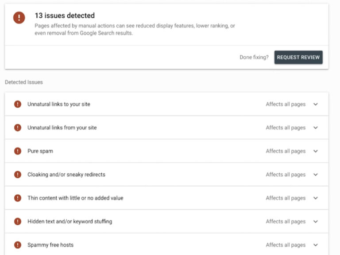This screenshot has height=255, width=340.
Task: Expand the Cloaking and/or sneaky redirects chevron
Action: tap(316, 175)
